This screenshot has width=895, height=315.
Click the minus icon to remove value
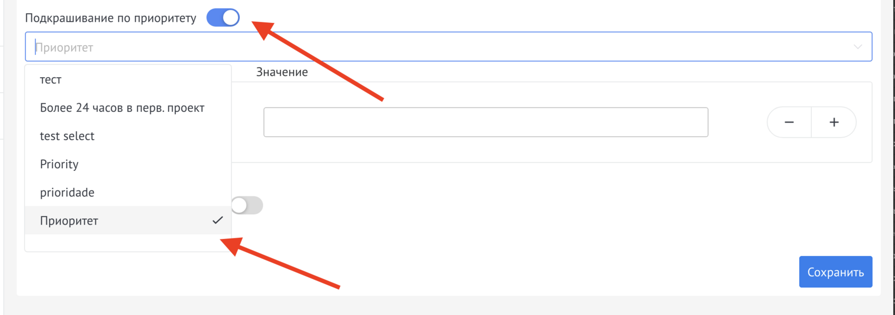pyautogui.click(x=789, y=122)
